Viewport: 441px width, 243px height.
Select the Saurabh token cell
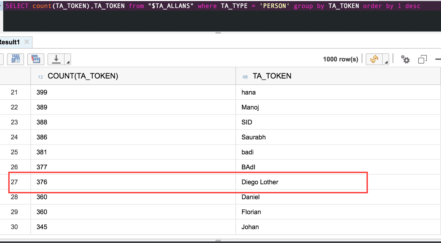pos(253,137)
